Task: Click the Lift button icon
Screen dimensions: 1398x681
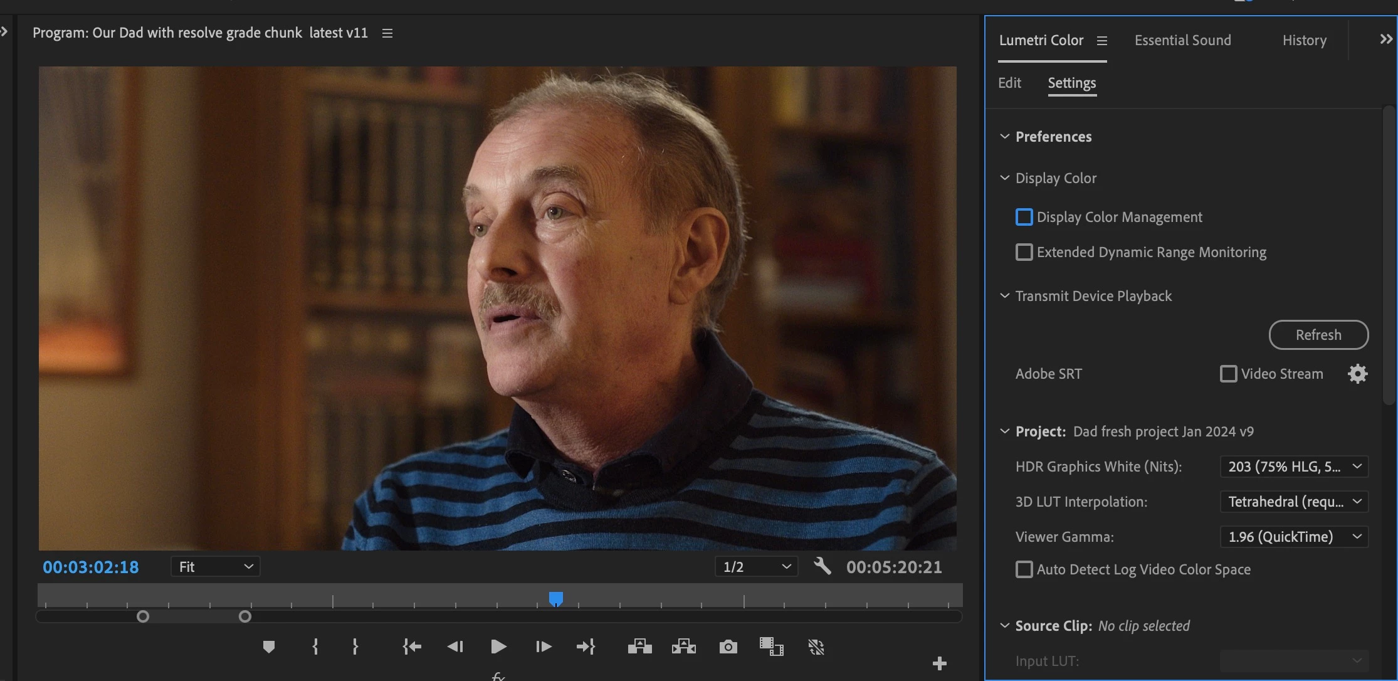Action: [639, 647]
